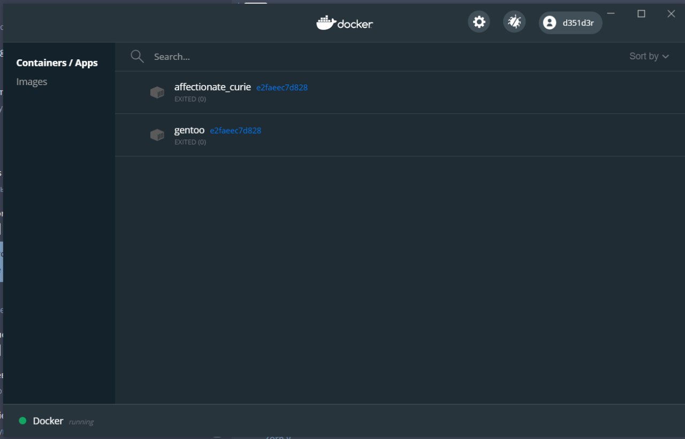Image resolution: width=685 pixels, height=439 pixels.
Task: Click the green Docker status indicator
Action: 22,421
